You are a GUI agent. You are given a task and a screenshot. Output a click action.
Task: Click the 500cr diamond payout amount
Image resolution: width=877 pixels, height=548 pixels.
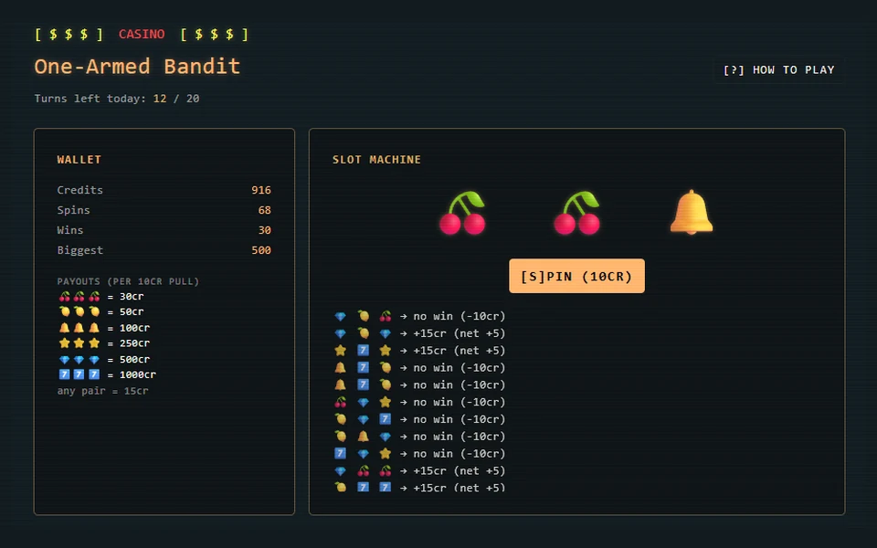tap(135, 359)
